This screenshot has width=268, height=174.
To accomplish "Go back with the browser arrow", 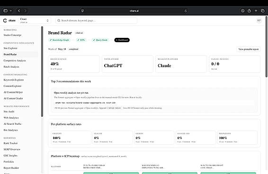I will coord(19,11).
